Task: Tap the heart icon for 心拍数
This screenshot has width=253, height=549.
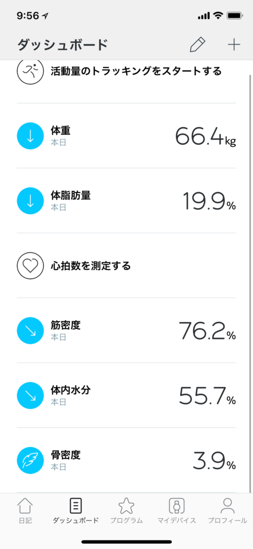Action: pos(30,266)
